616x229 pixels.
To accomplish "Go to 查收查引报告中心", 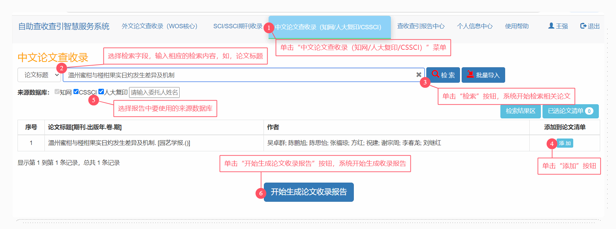I will [421, 26].
